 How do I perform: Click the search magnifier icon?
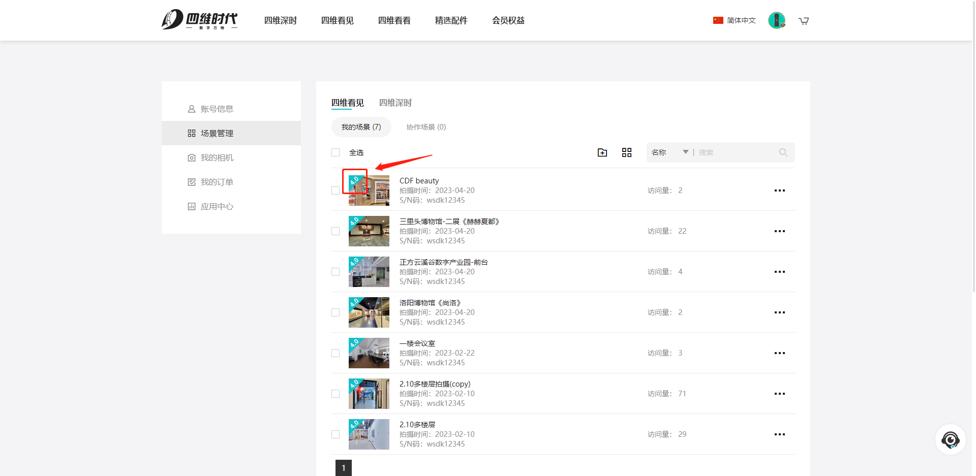[783, 152]
